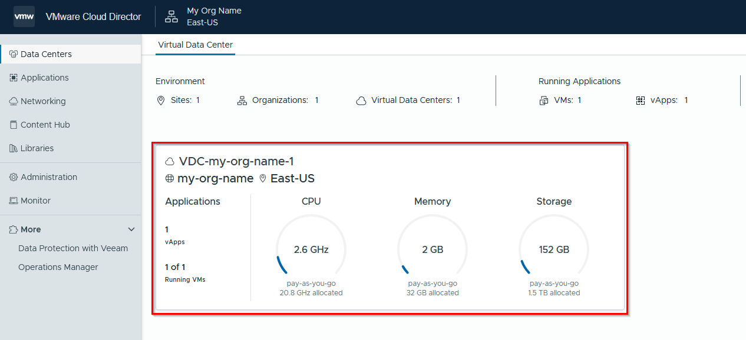The height and width of the screenshot is (340, 746).
Task: Click the Administration gear icon
Action: click(x=14, y=177)
